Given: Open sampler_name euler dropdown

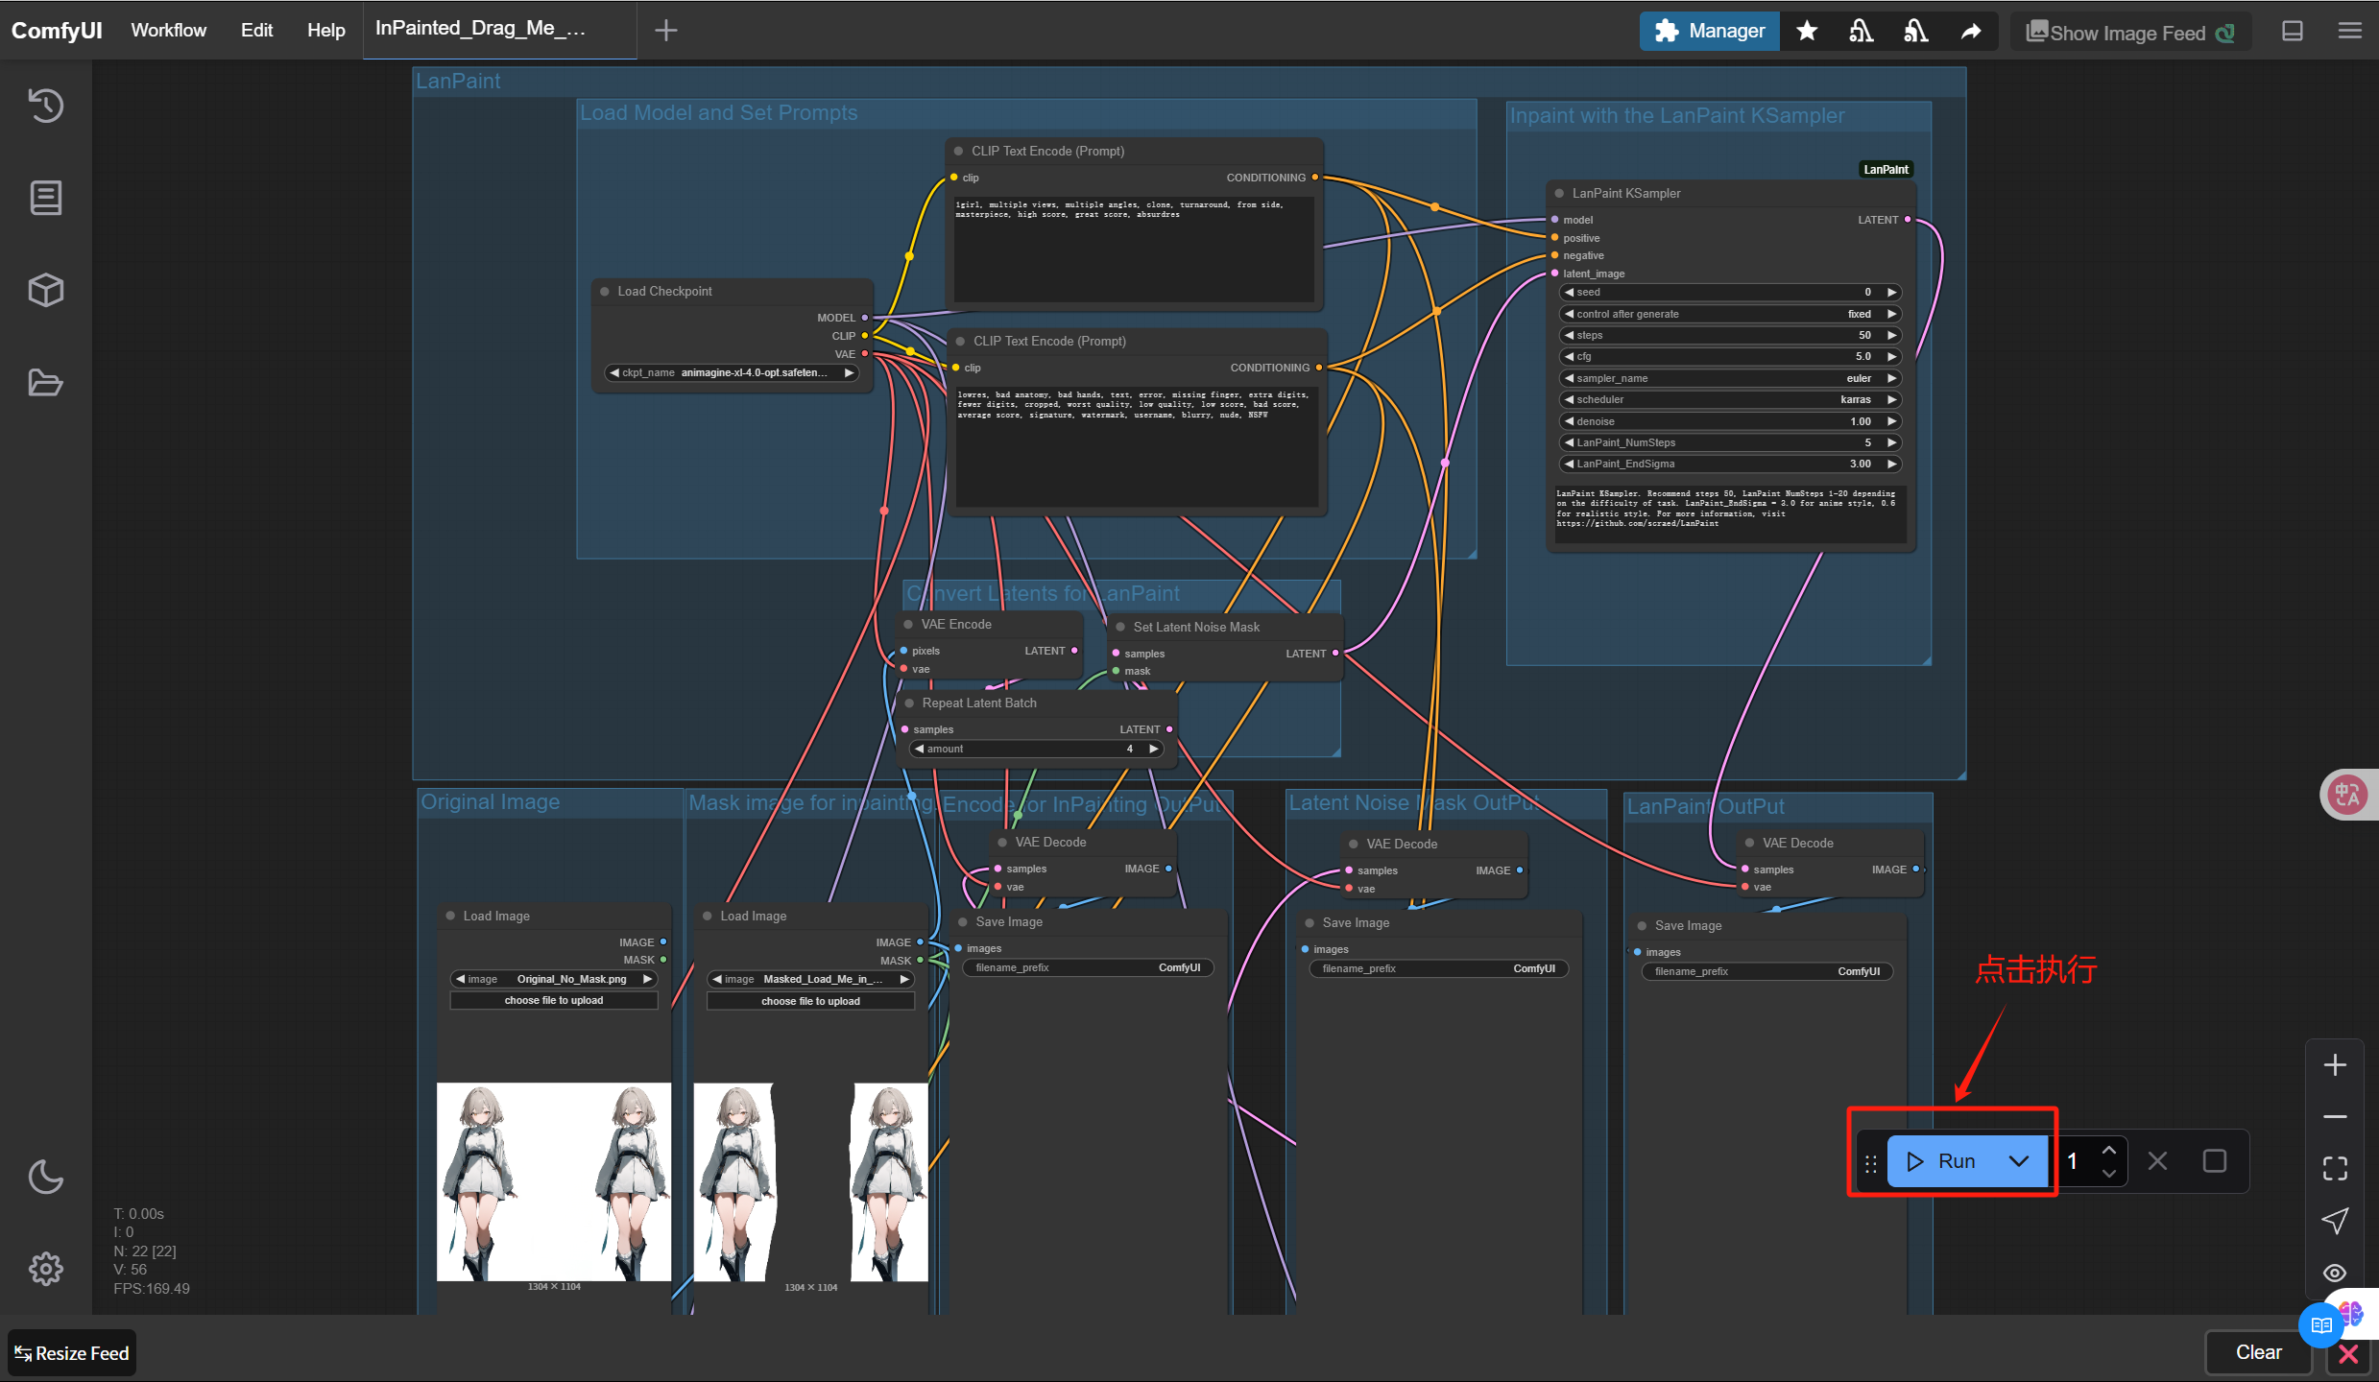Looking at the screenshot, I should 1730,378.
